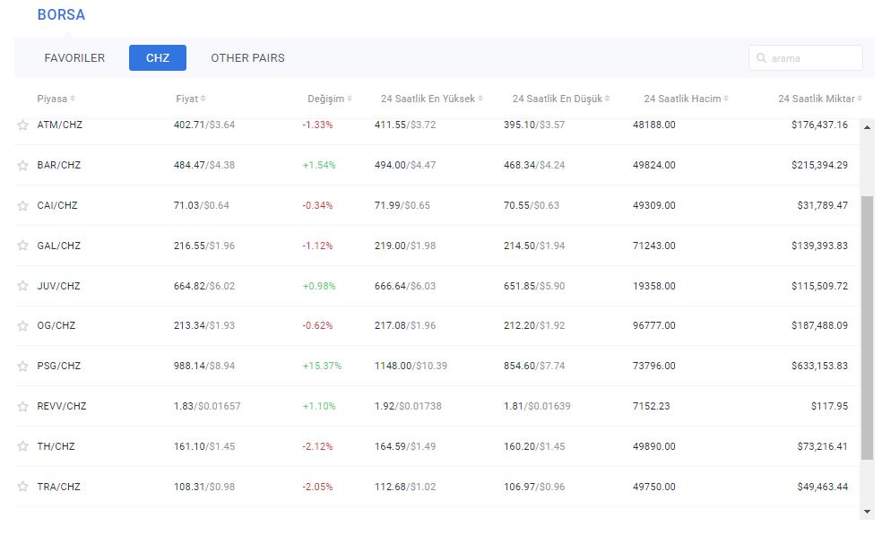This screenshot has height=535, width=891.
Task: Favorite the ATM/CHZ pair star
Action: (x=23, y=125)
